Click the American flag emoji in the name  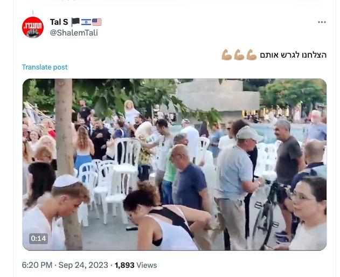(96, 22)
